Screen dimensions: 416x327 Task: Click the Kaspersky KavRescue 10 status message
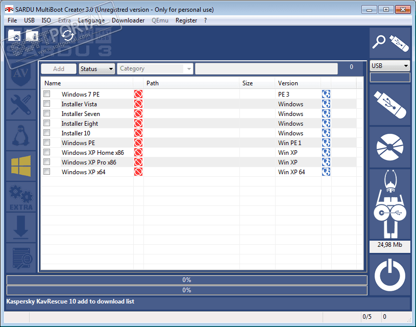70,301
